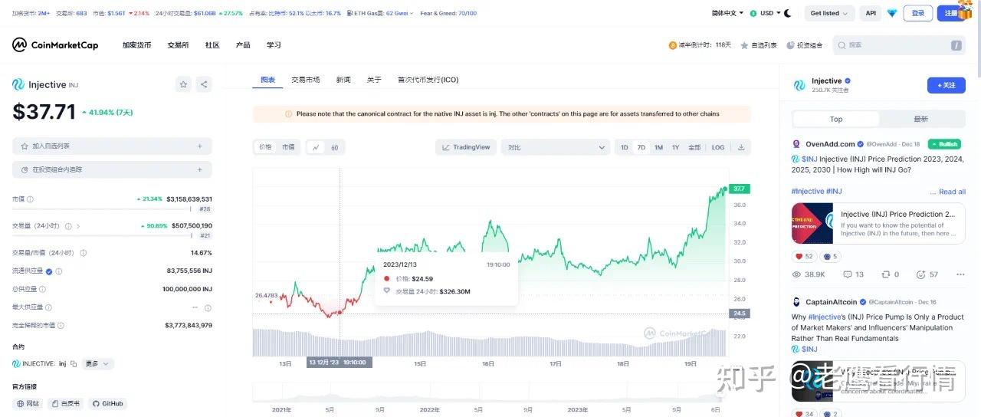Viewport: 981px width, 417px height.
Task: Share the Injective page
Action: [203, 84]
